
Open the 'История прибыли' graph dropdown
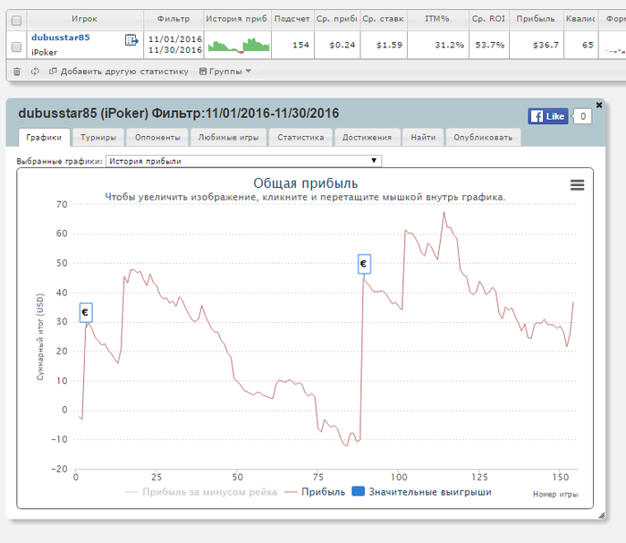click(x=243, y=161)
